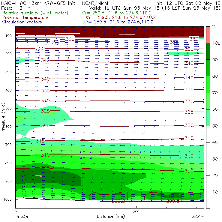
Task: Click the '90' color bar label
Action: 215,60
